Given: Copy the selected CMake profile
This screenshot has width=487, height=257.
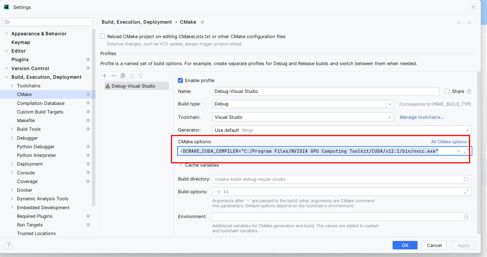Looking at the screenshot, I should 123,76.
